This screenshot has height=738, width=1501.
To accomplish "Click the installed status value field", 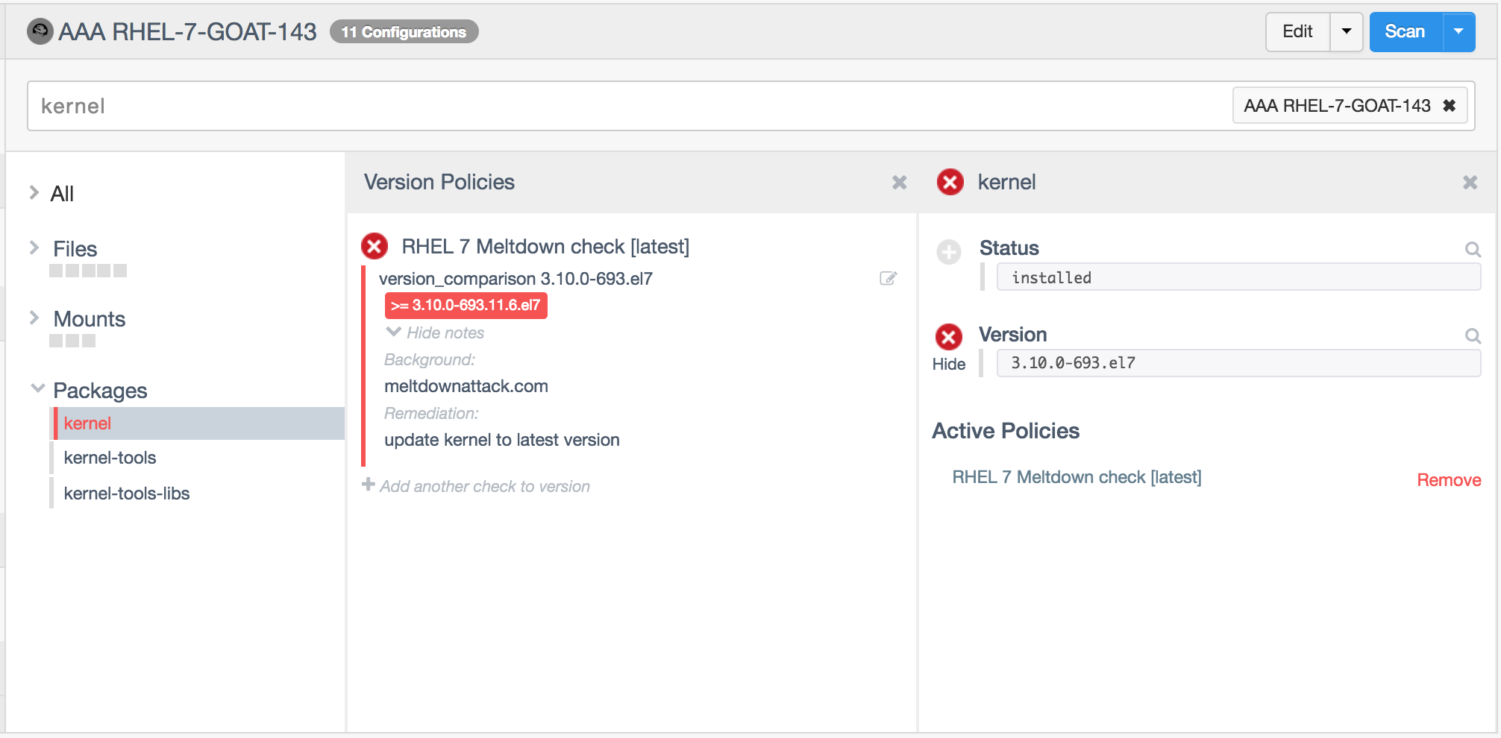I will coord(1238,277).
